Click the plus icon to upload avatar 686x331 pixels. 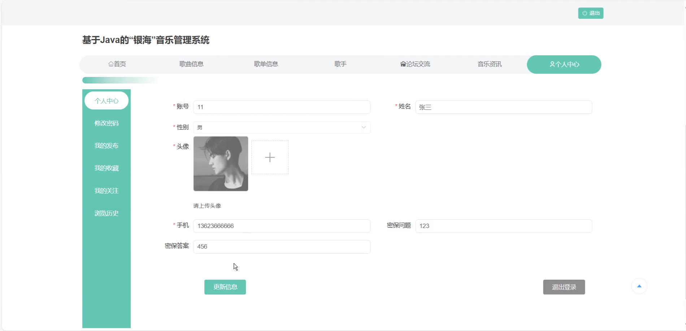point(270,157)
